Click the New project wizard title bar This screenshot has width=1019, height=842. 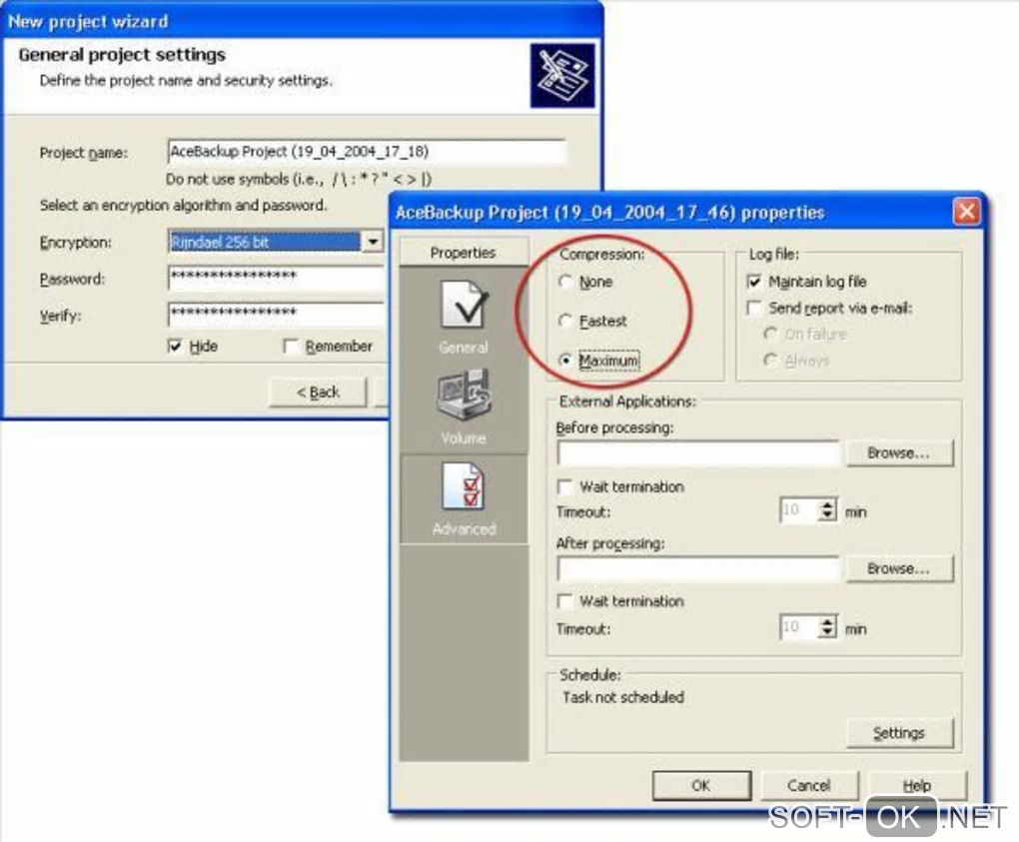click(x=302, y=21)
